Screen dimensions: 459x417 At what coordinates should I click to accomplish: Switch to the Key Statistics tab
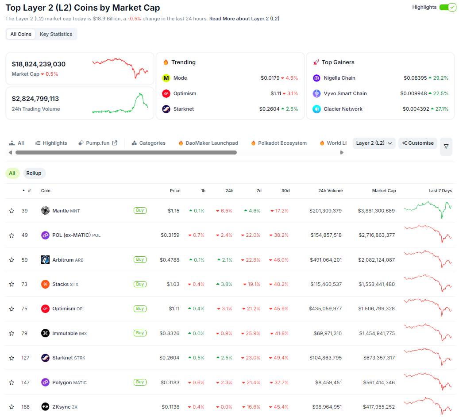(56, 34)
